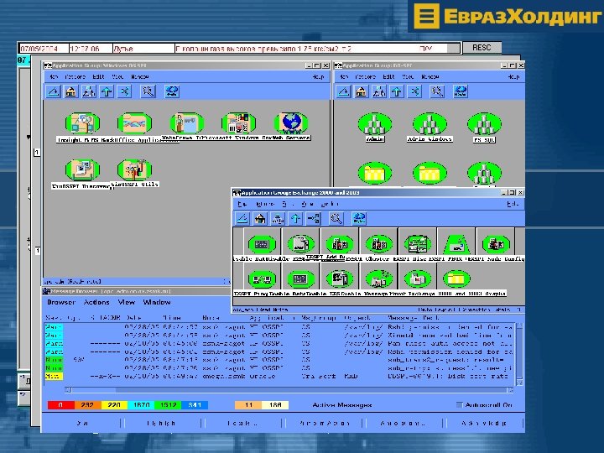This screenshot has width=604, height=453.
Task: Click triangle icon in Windows OSSPI toolbar
Action: [x=53, y=91]
